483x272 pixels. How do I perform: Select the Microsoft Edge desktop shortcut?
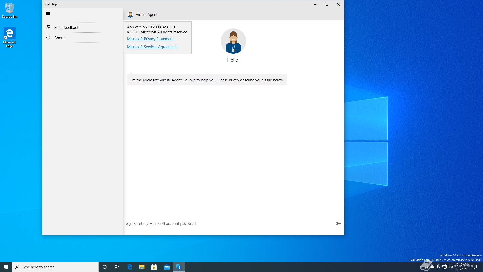coord(9,37)
